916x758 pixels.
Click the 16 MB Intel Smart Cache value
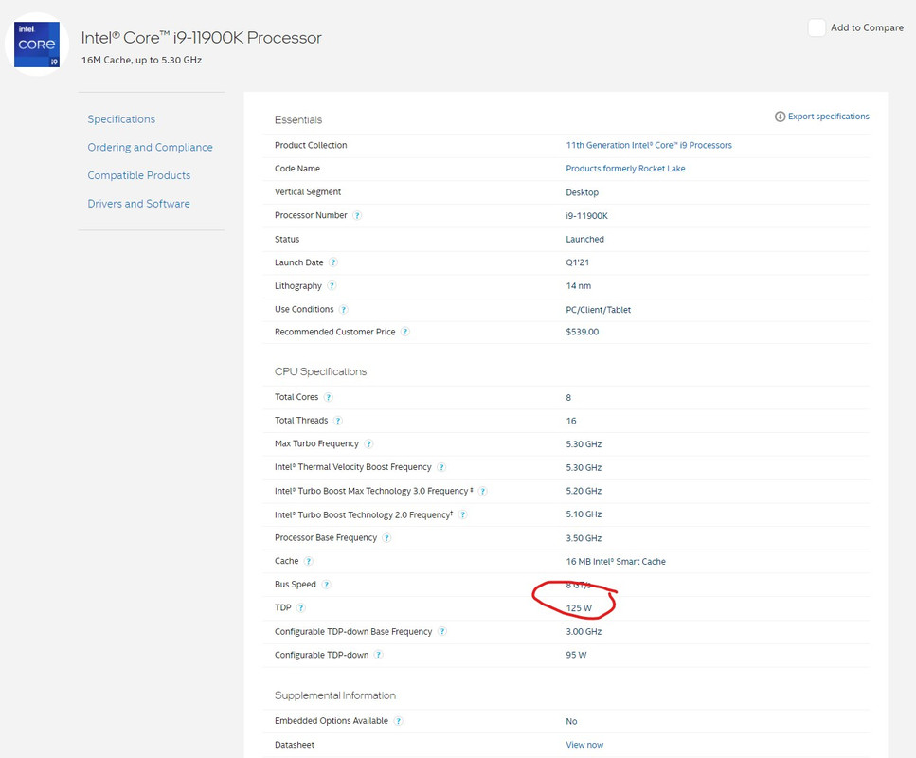tap(616, 561)
